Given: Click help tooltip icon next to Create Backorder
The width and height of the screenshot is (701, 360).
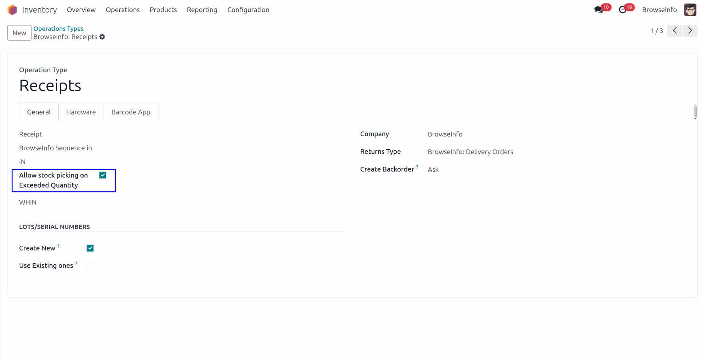Looking at the screenshot, I should coord(417,167).
